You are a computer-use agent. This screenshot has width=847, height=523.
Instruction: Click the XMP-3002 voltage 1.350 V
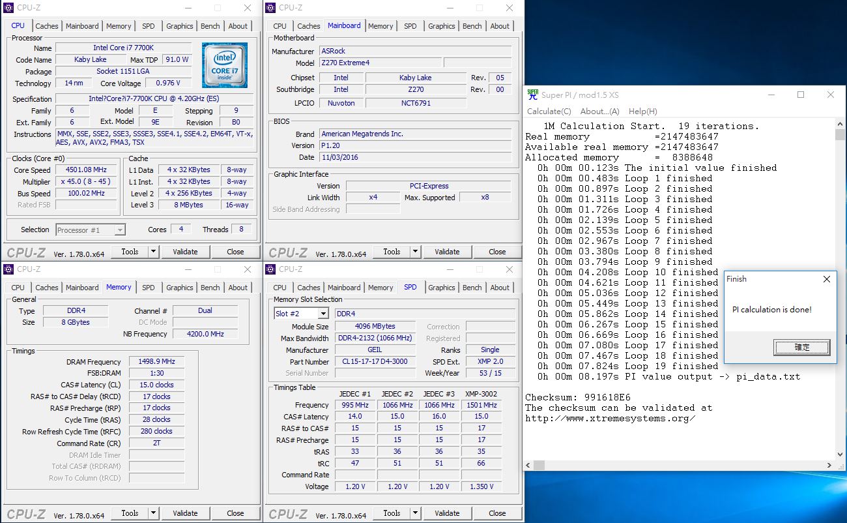(x=481, y=486)
